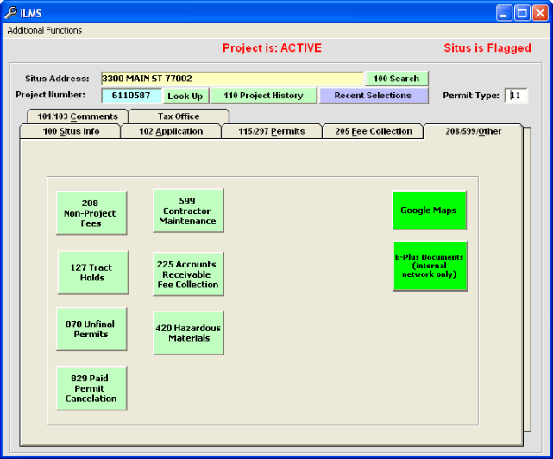
Task: Open 420 Hazardous Materials
Action: pyautogui.click(x=188, y=333)
